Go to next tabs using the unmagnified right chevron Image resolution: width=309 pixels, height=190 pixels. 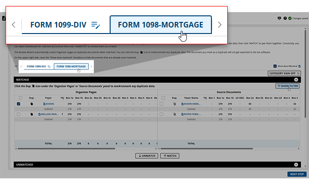click(x=91, y=67)
